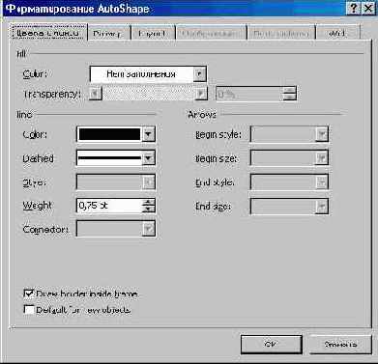This screenshot has width=378, height=364.
Task: Increase the line Weight with up arrow
Action: click(148, 202)
